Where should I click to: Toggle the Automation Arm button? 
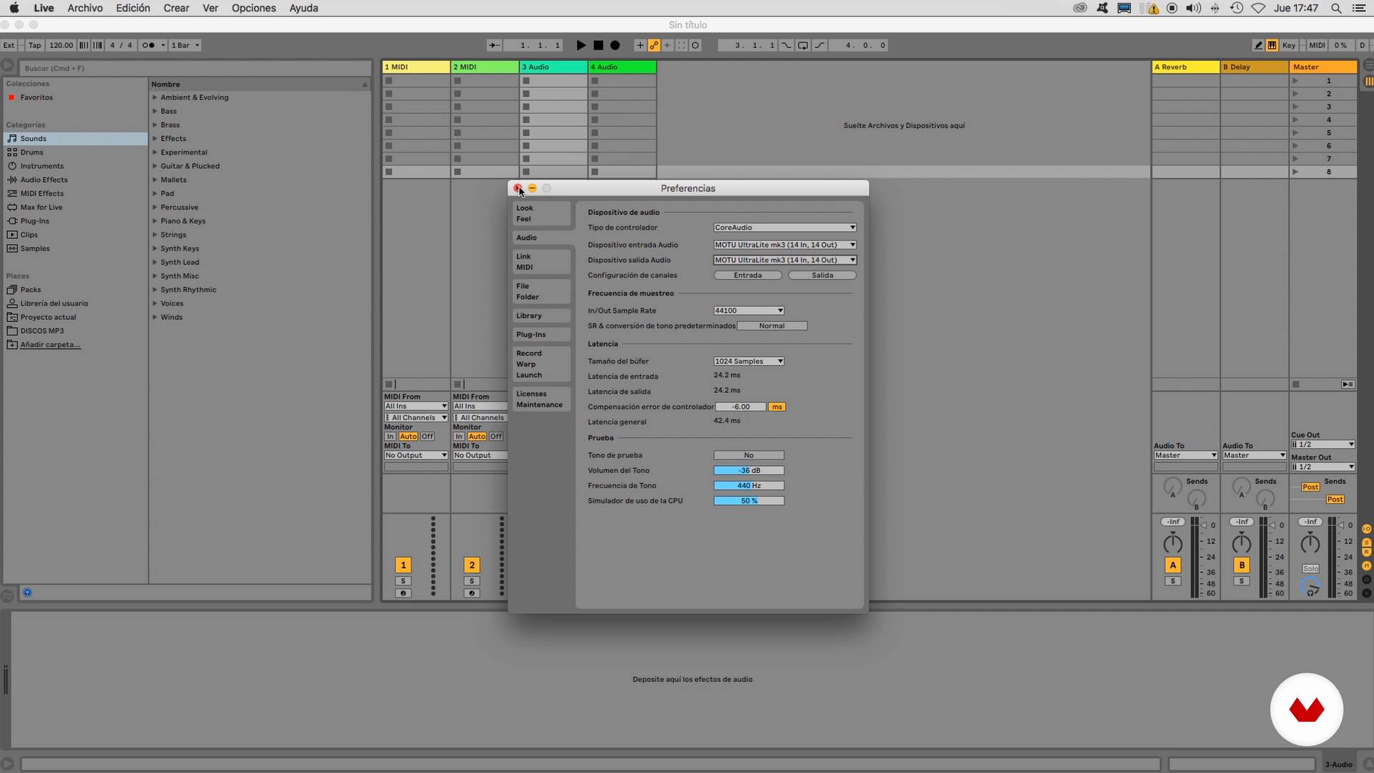[x=654, y=45]
